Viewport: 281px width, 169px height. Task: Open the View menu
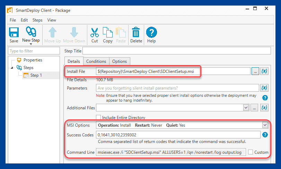(x=52, y=20)
